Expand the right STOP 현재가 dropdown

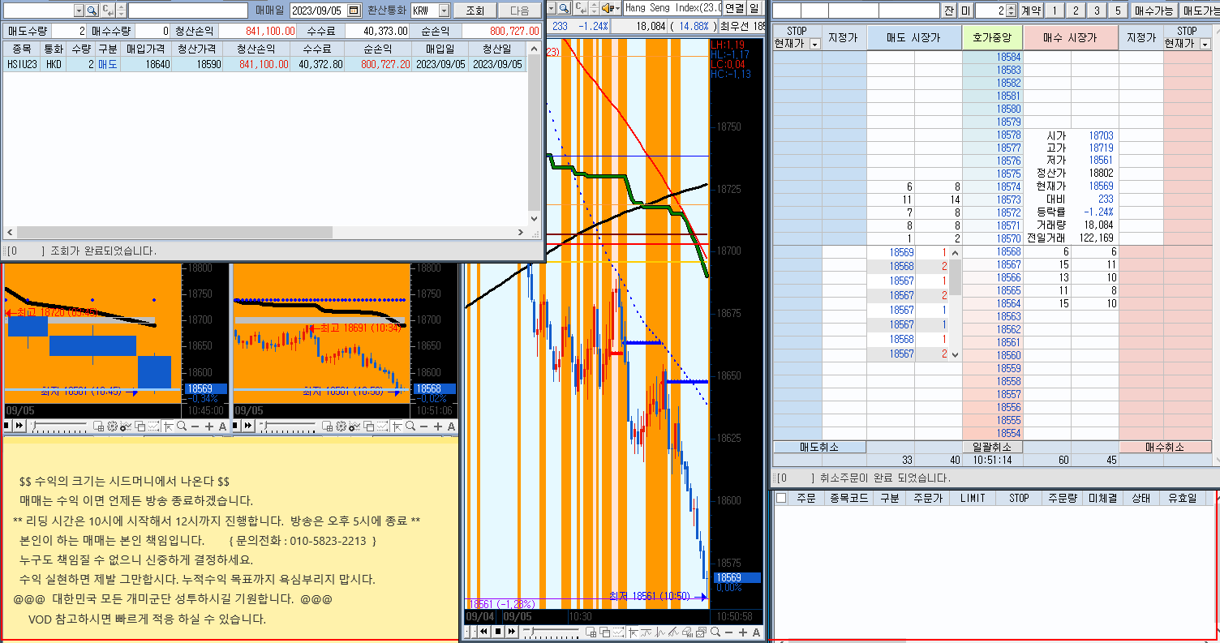(1205, 45)
